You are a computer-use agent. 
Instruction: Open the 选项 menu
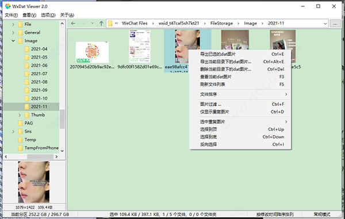coord(48,15)
